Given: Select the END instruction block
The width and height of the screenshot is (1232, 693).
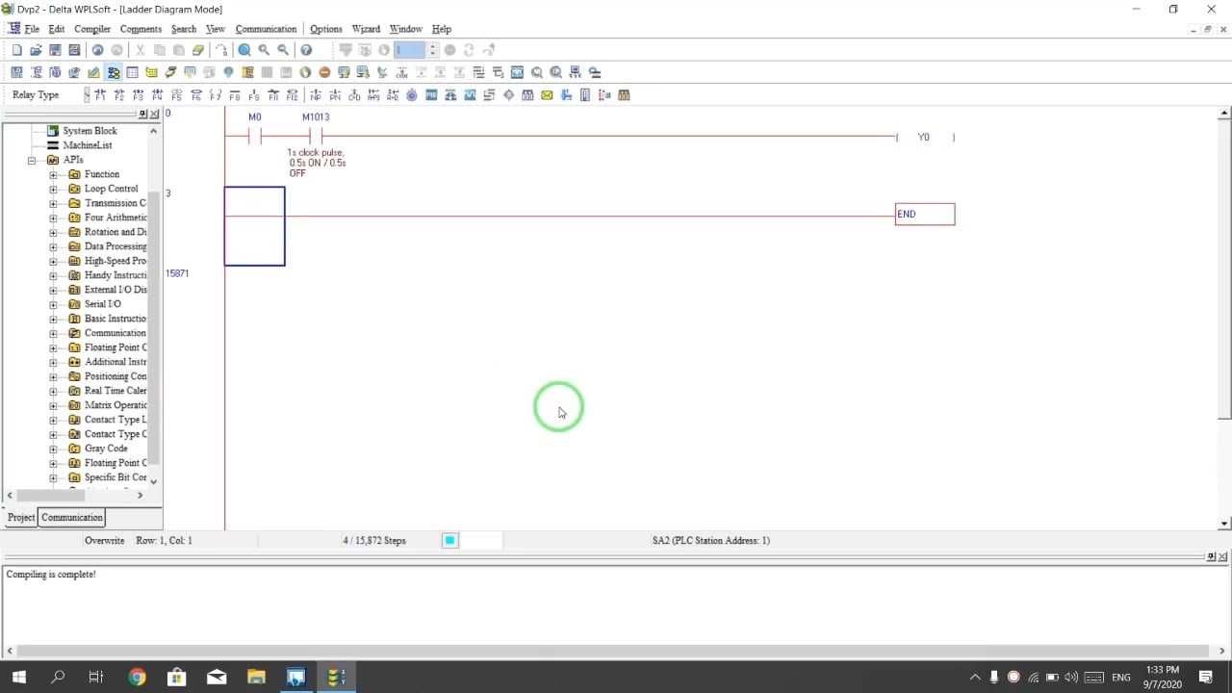Looking at the screenshot, I should (925, 214).
